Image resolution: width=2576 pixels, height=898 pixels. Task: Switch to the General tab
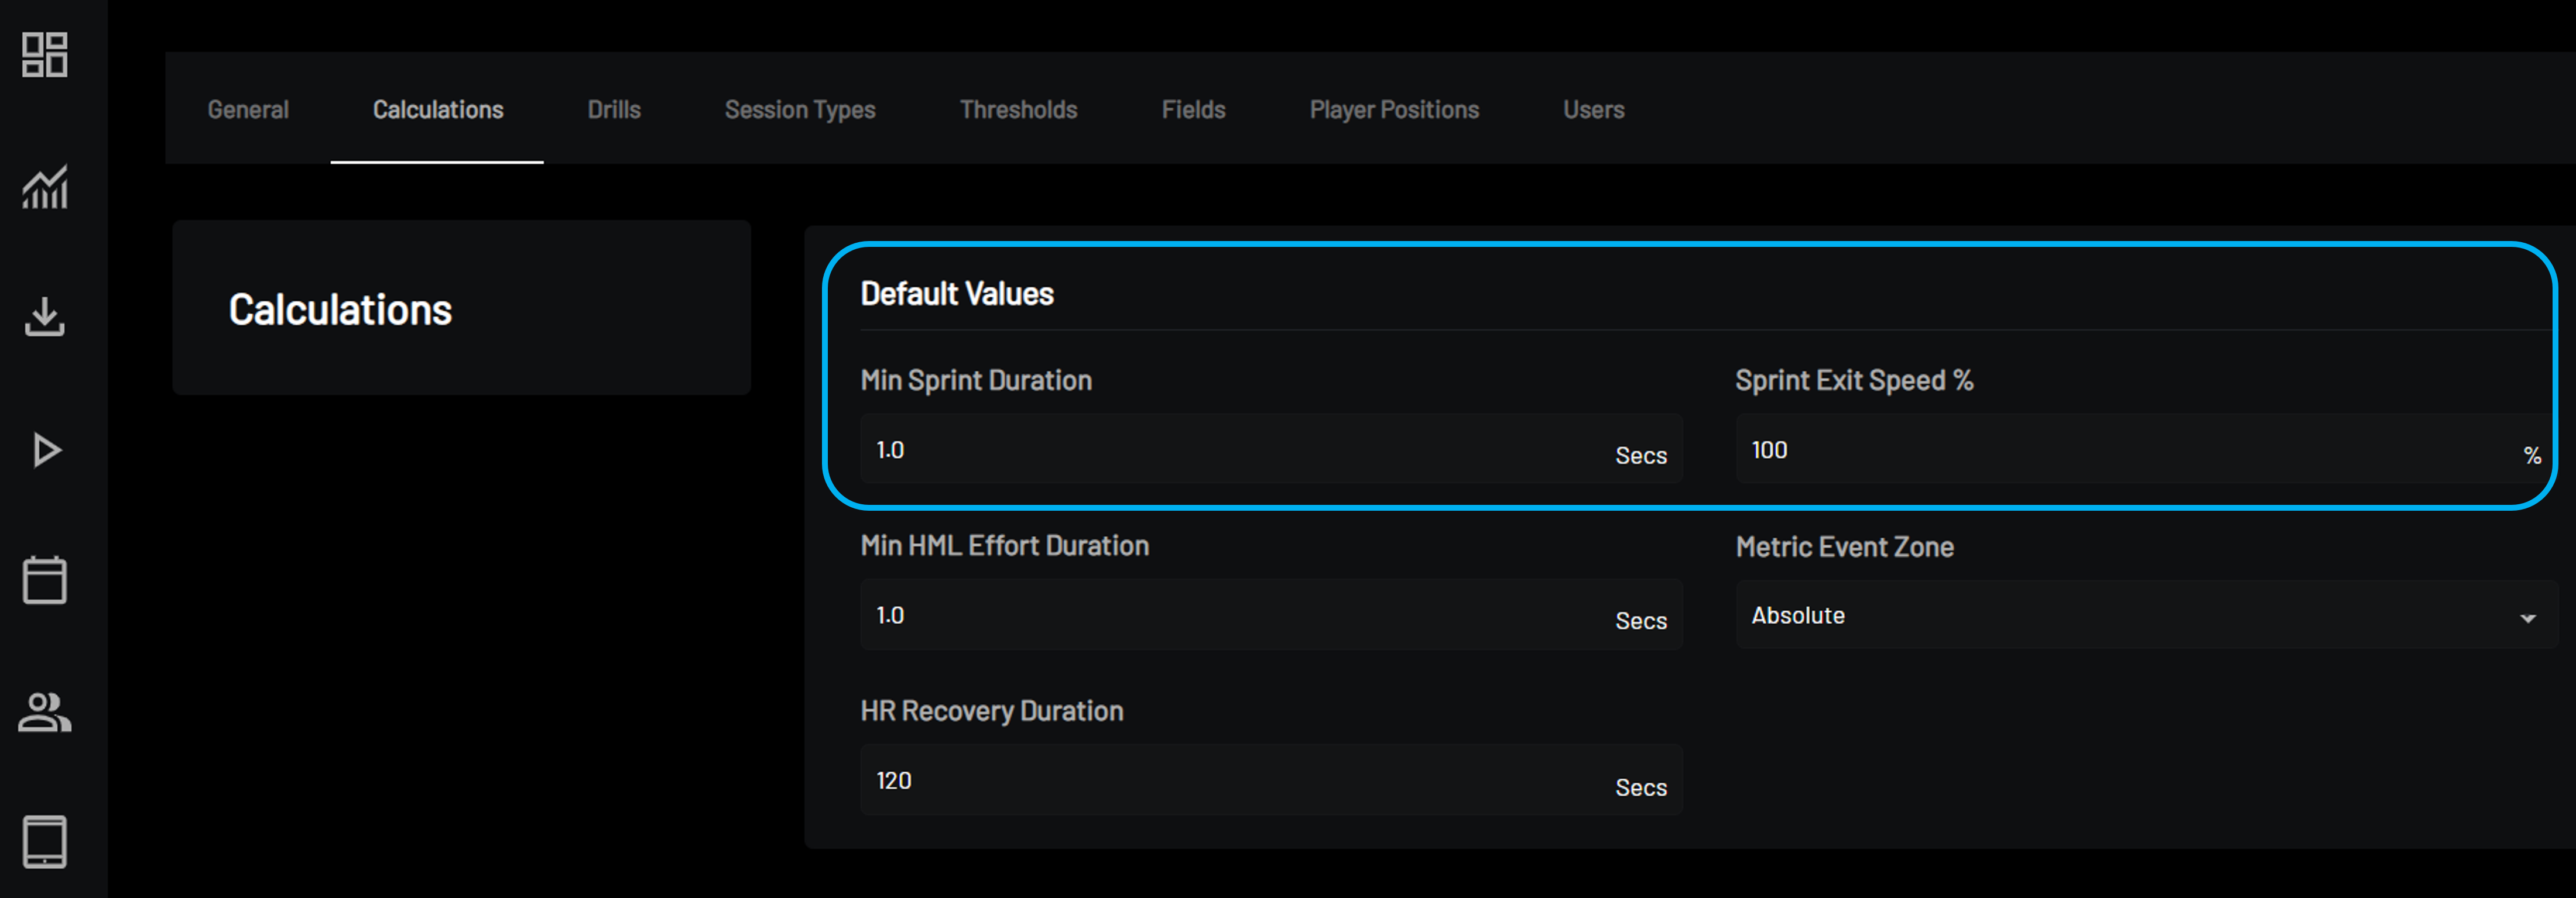point(248,109)
